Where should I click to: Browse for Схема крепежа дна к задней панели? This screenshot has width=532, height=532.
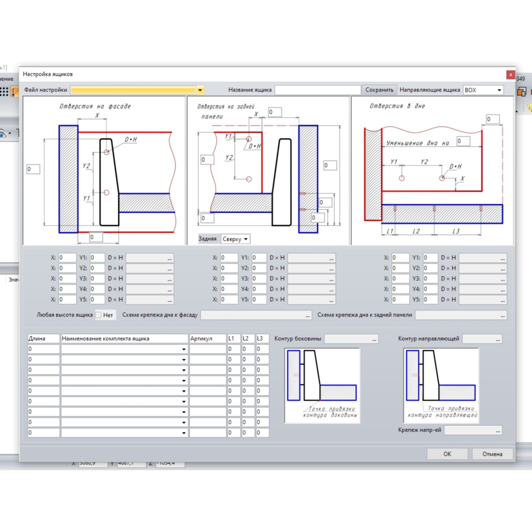click(503, 315)
